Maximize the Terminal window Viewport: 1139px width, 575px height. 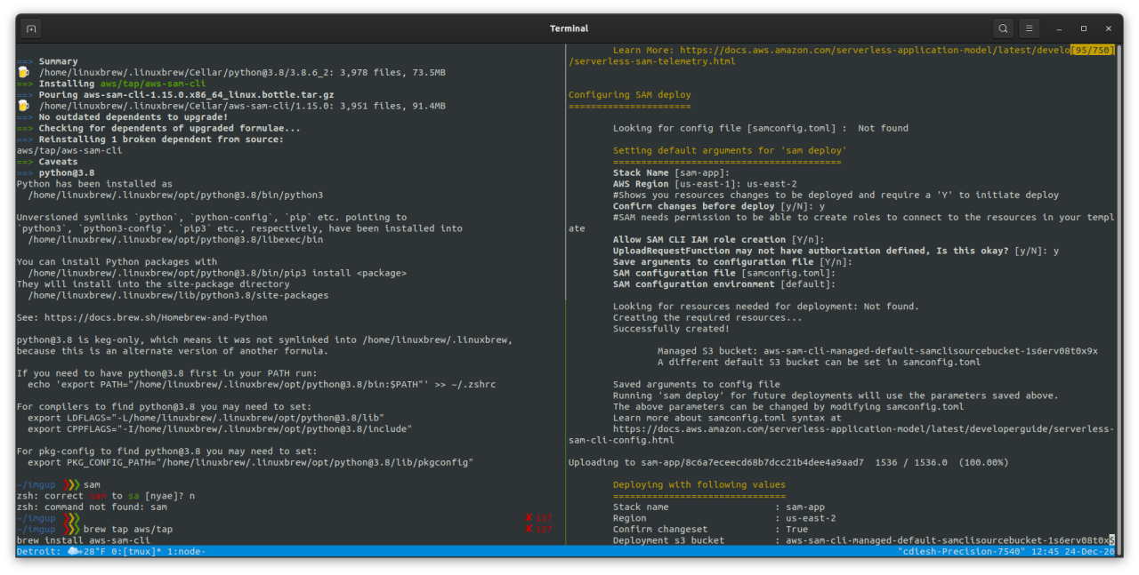pos(1084,28)
